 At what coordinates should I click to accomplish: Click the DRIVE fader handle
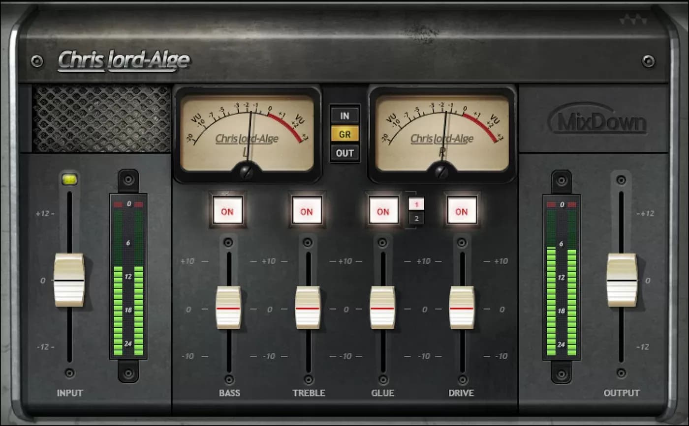click(x=462, y=308)
